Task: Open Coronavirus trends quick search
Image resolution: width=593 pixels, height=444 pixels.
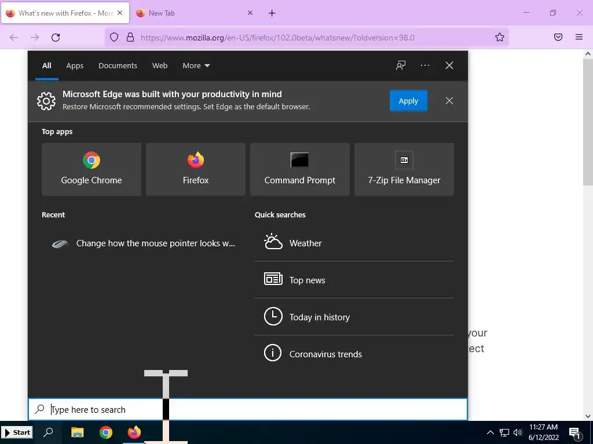Action: pos(354,354)
